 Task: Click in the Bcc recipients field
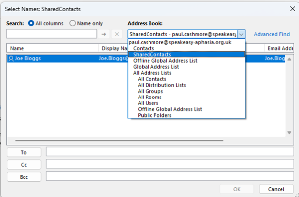pos(170,176)
